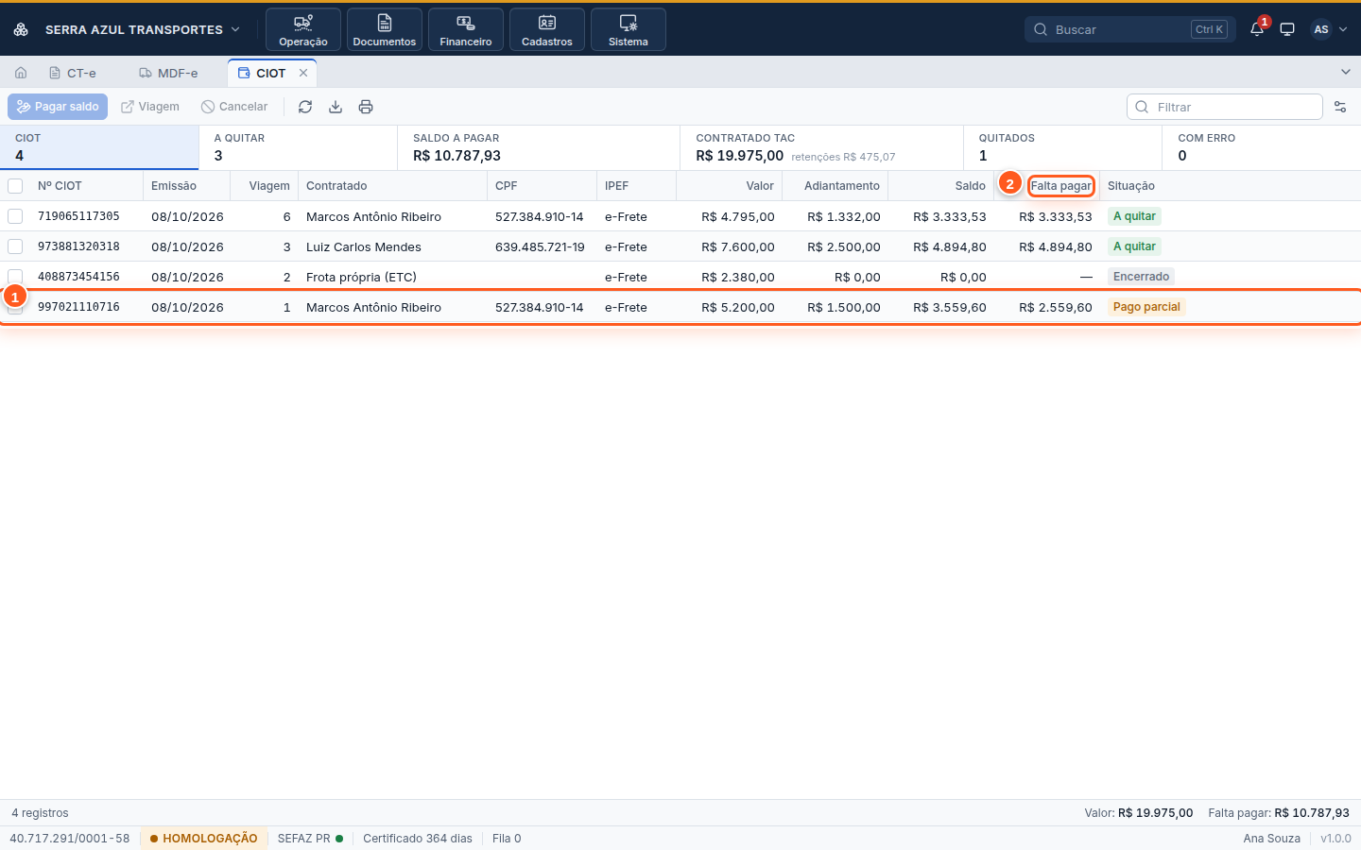
Task: Select the COM ERRO summary card
Action: click(1262, 147)
